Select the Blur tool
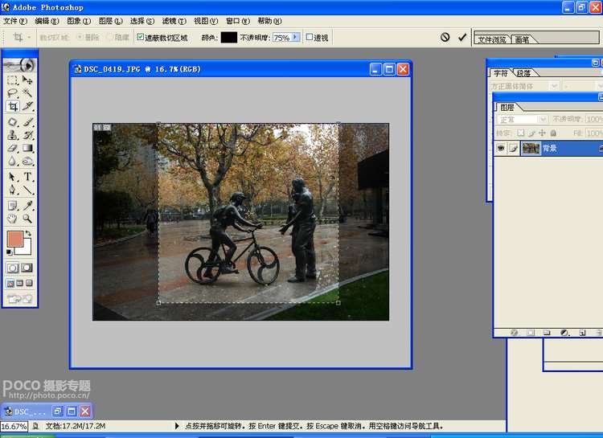This screenshot has height=438, width=603. point(12,161)
